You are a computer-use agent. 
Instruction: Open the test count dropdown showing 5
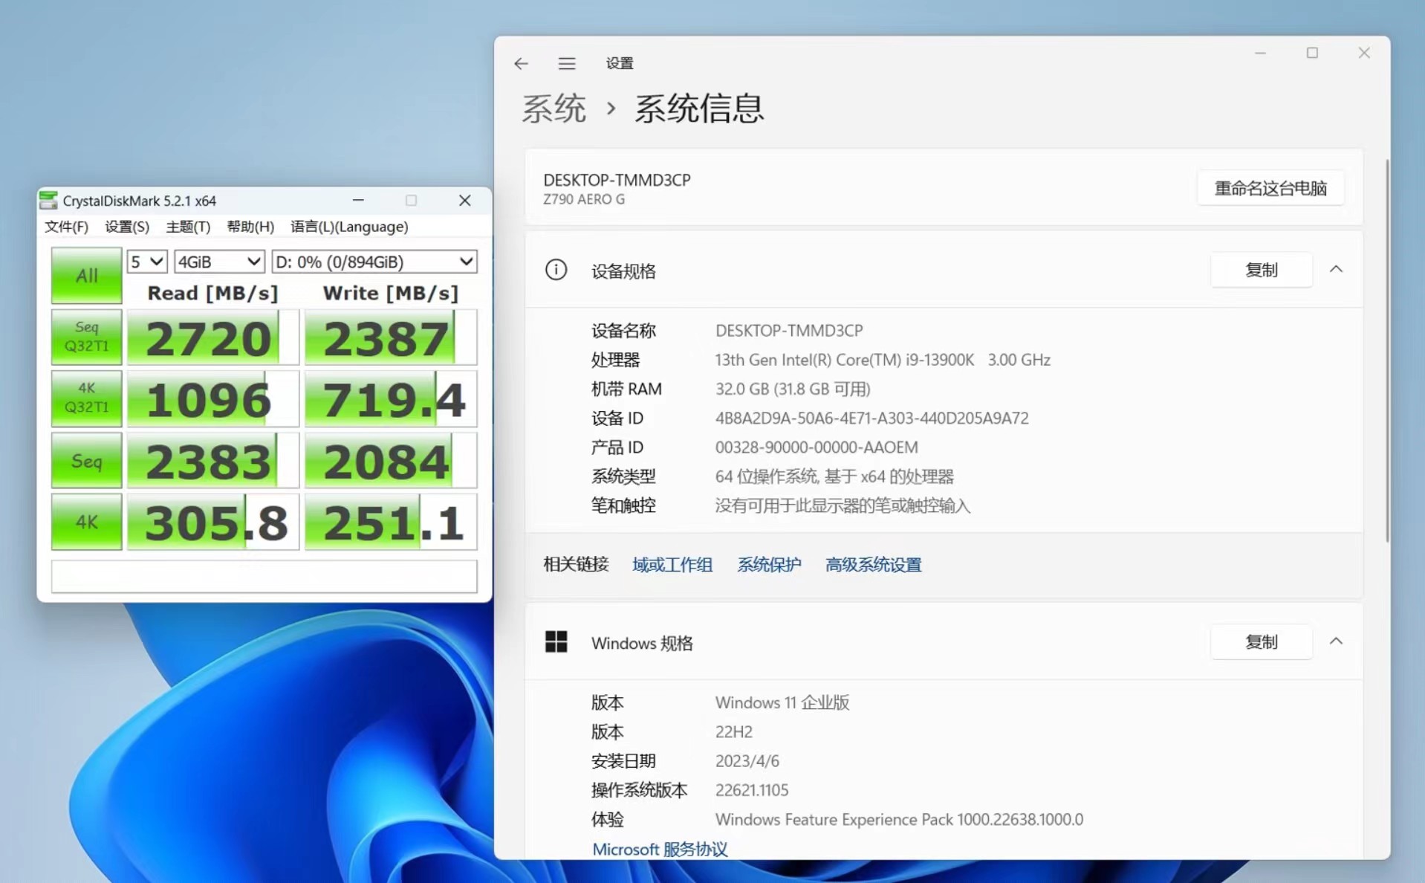(146, 262)
